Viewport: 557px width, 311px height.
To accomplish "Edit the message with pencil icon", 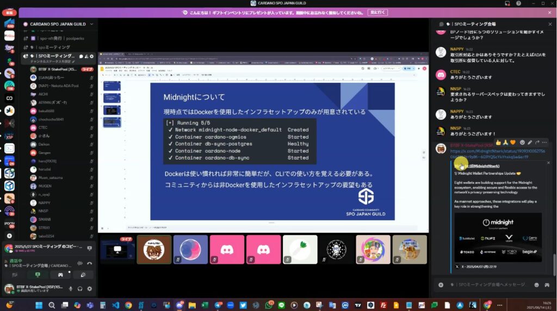I will 530,142.
